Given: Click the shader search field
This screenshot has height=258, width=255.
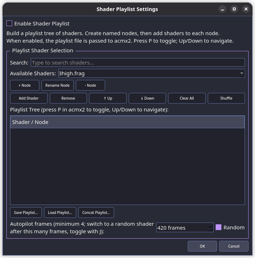Looking at the screenshot, I should [138, 62].
